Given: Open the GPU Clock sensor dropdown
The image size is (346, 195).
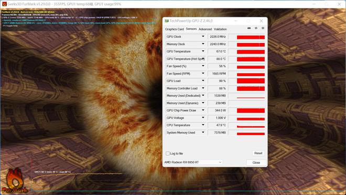Looking at the screenshot, I should coord(203,36).
